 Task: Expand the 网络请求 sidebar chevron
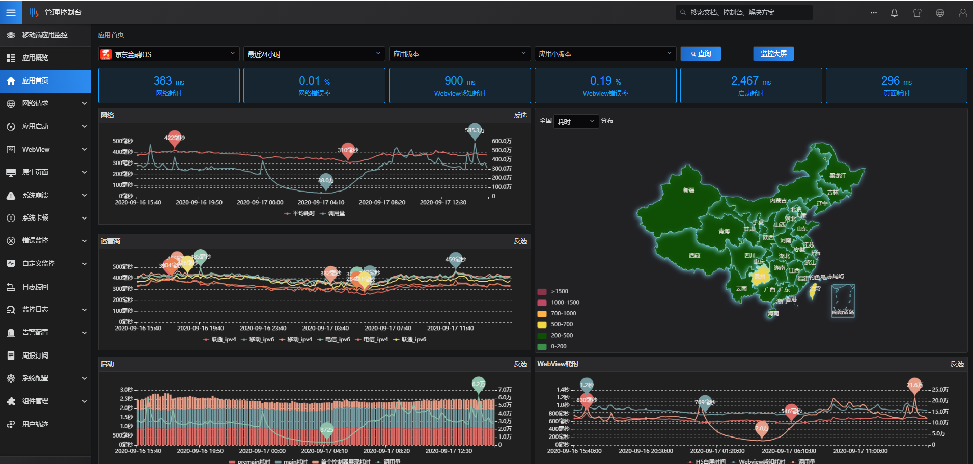[85, 103]
